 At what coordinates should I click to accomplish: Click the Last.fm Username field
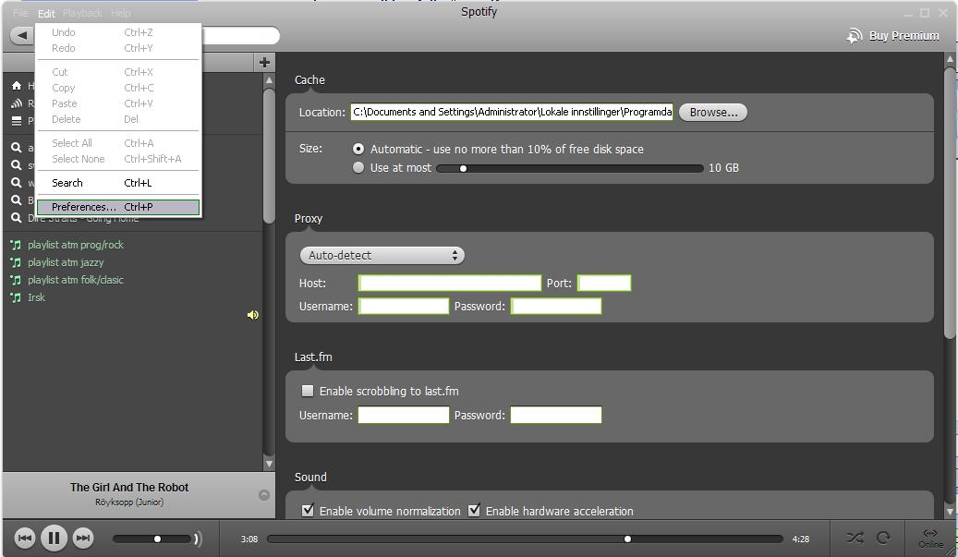pyautogui.click(x=403, y=416)
